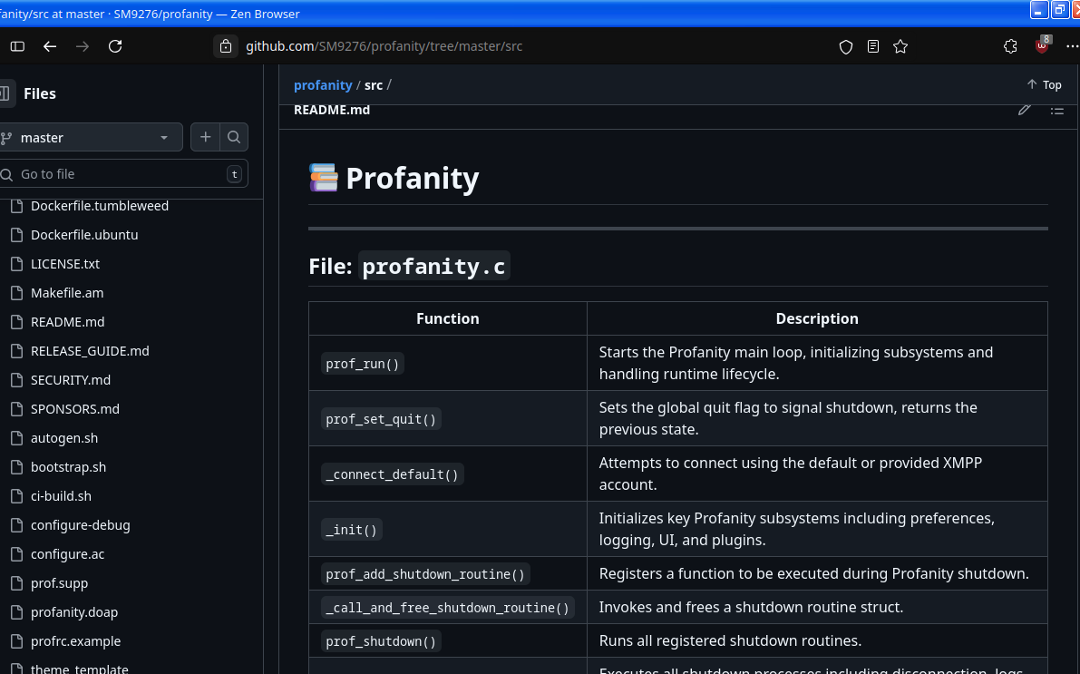Open autogen.sh in file tree
This screenshot has width=1080, height=674.
64,437
